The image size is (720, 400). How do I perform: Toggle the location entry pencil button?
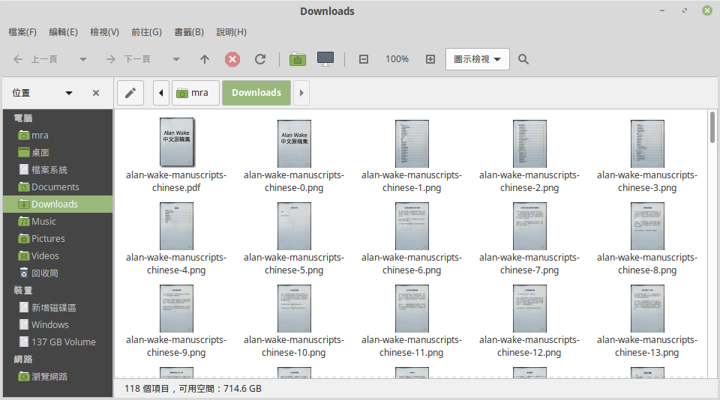tap(130, 93)
